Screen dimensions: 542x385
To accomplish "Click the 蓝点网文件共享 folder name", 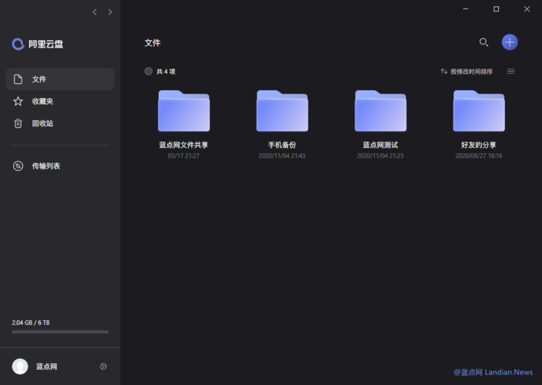I will pyautogui.click(x=183, y=145).
